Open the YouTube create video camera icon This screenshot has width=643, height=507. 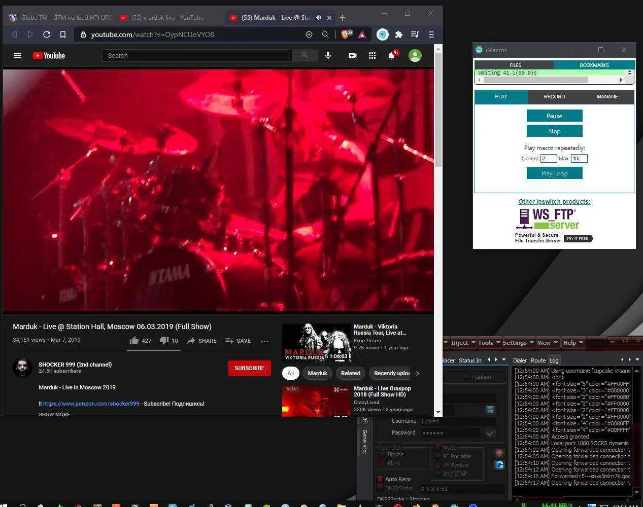click(353, 55)
